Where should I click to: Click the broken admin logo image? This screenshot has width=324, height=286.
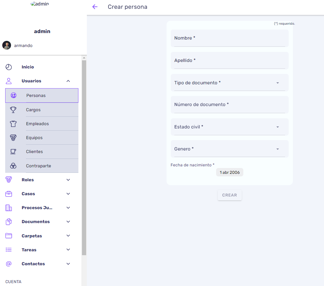(40, 4)
